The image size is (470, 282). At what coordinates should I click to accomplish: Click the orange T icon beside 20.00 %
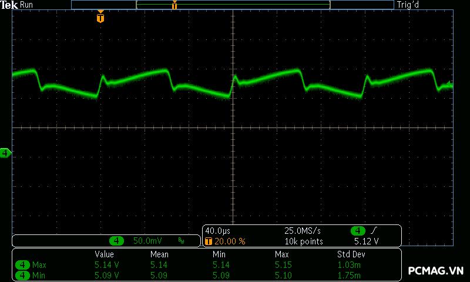(x=208, y=241)
